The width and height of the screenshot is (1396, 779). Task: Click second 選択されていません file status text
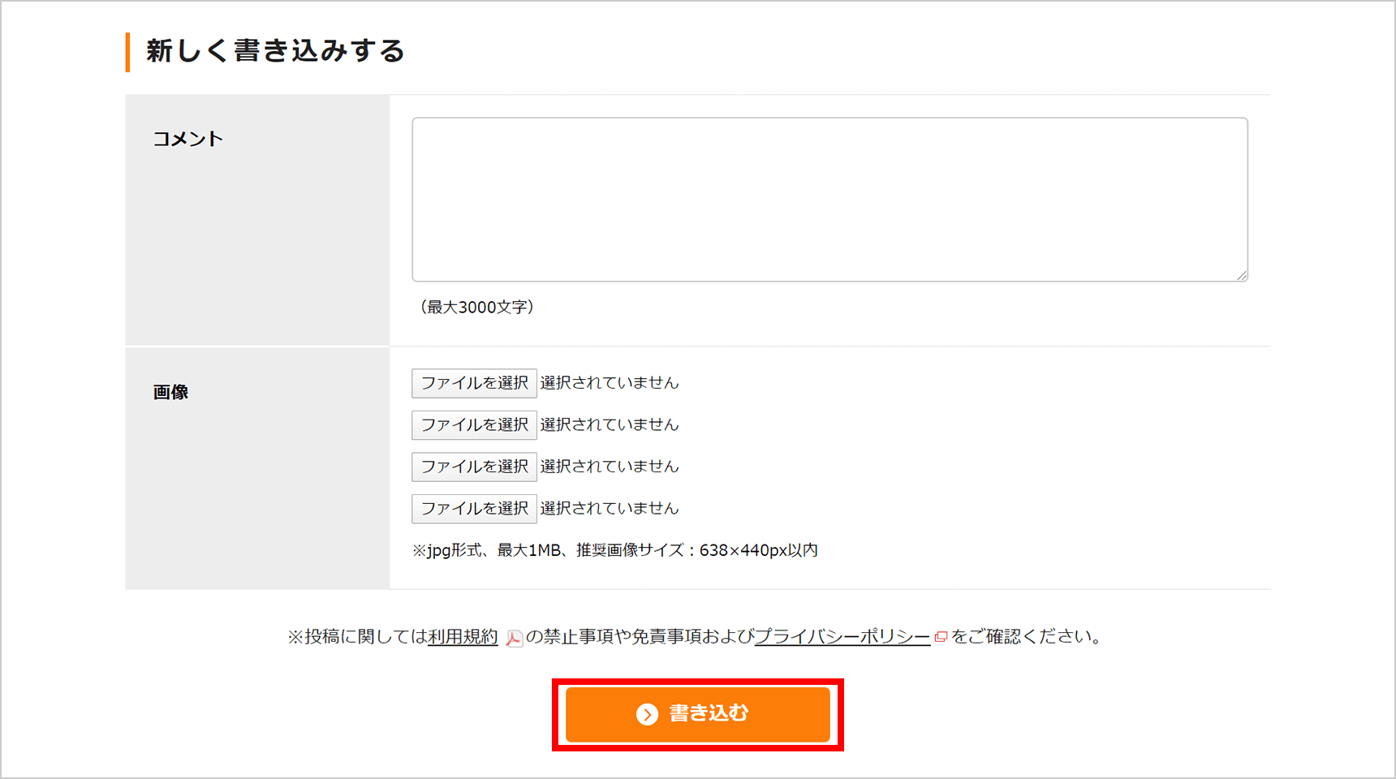[x=610, y=424]
